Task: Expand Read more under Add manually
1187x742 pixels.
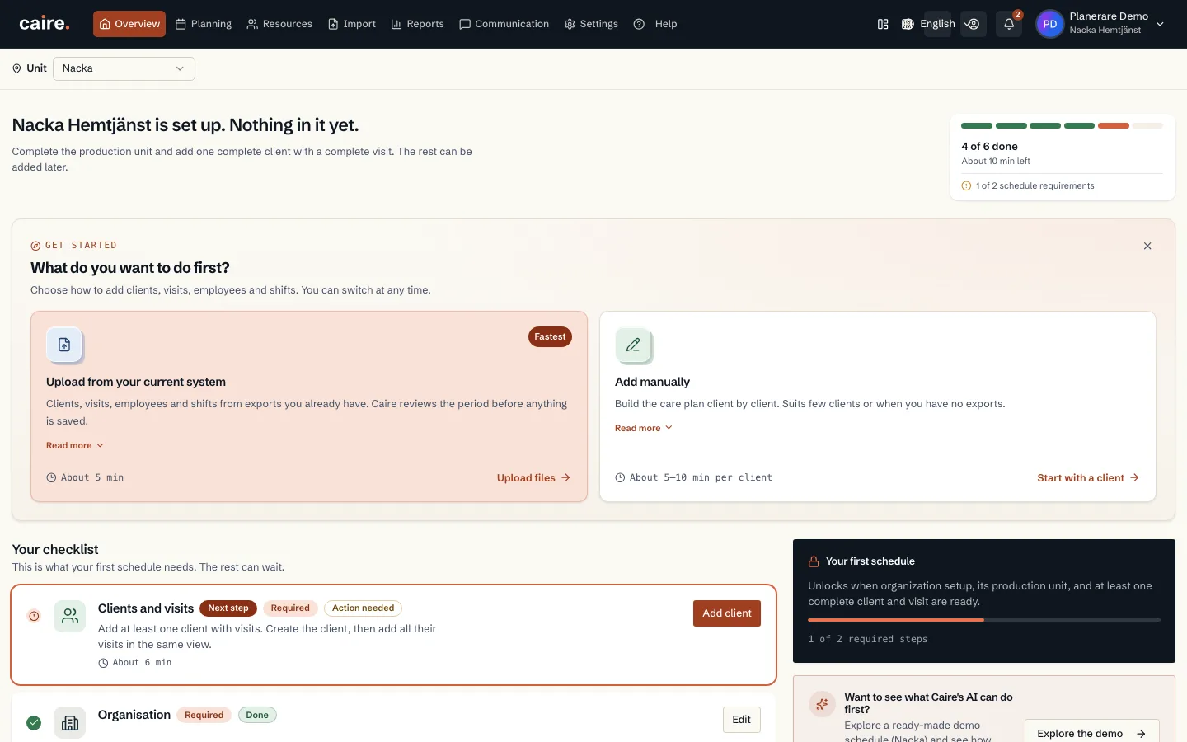Action: point(644,428)
